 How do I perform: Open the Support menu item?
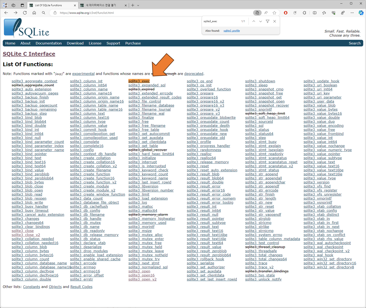(113, 43)
